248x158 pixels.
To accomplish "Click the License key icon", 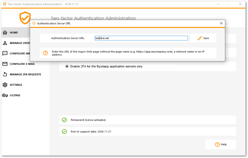I will pos(5,95).
